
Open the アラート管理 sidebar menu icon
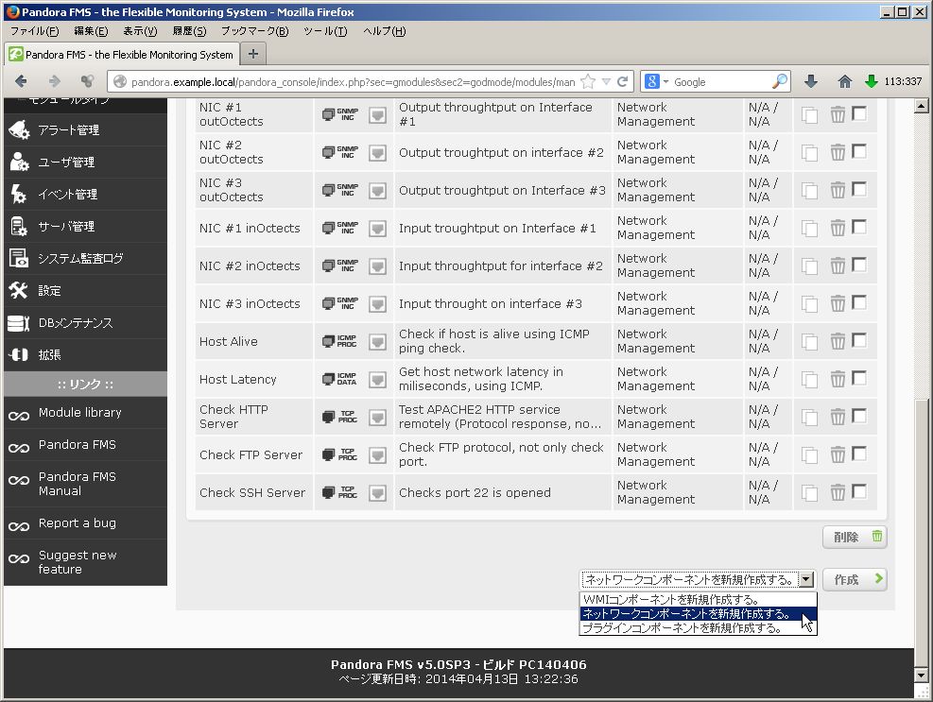point(19,129)
